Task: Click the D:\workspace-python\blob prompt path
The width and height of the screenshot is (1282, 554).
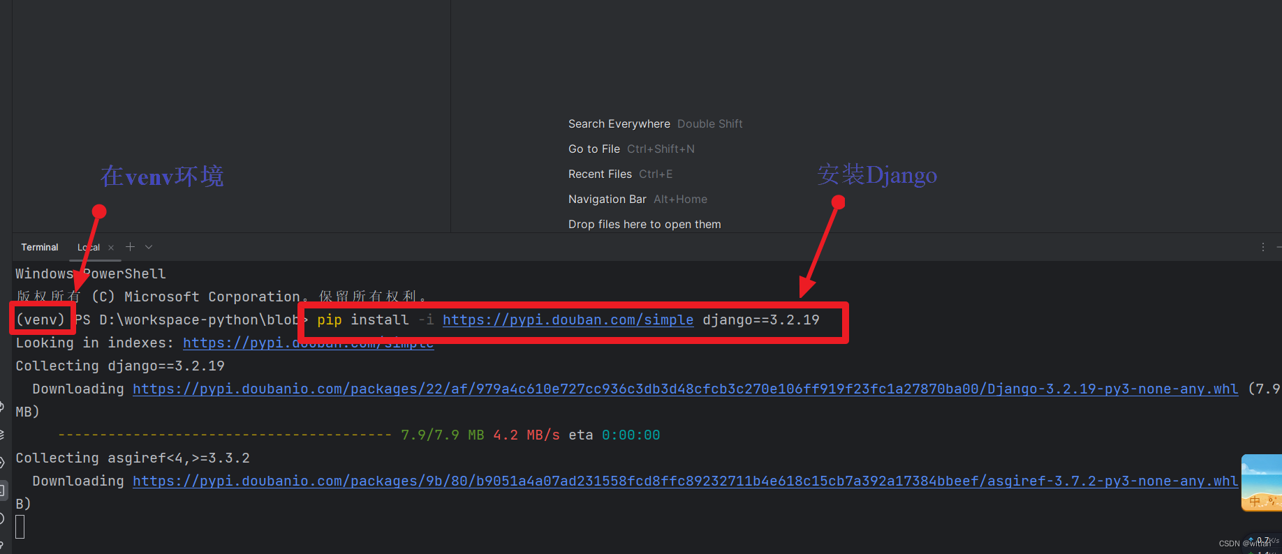Action: 199,320
